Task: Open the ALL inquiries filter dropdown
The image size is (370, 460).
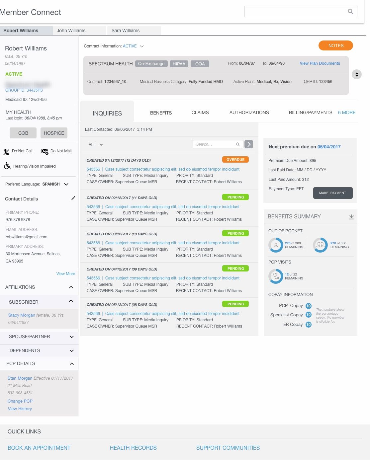Action: (x=96, y=145)
